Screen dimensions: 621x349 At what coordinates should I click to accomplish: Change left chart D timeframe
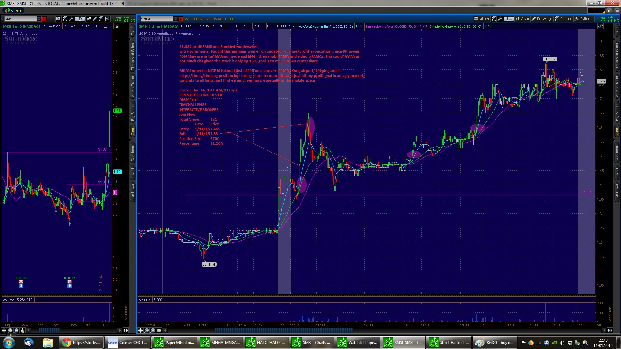tap(80, 19)
